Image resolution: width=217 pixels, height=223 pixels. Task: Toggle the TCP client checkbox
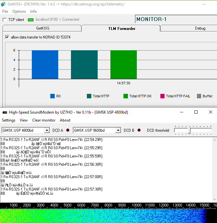coord(5,20)
